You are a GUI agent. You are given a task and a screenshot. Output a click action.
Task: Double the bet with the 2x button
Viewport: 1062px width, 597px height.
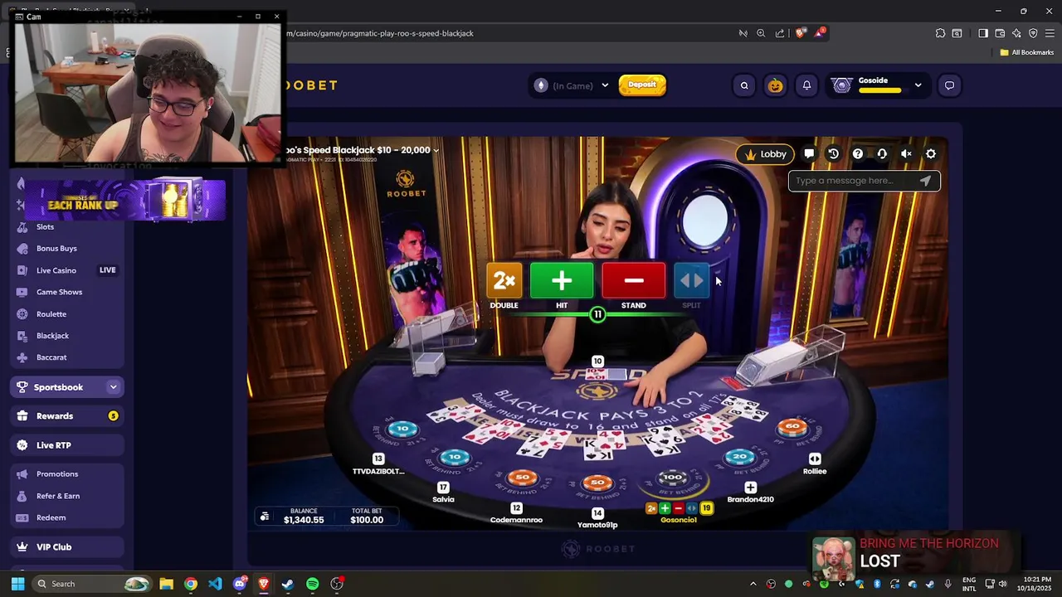point(504,281)
